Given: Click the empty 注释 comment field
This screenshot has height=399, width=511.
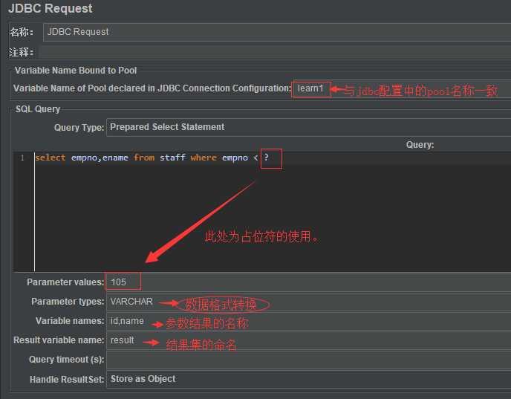Looking at the screenshot, I should click(x=275, y=52).
